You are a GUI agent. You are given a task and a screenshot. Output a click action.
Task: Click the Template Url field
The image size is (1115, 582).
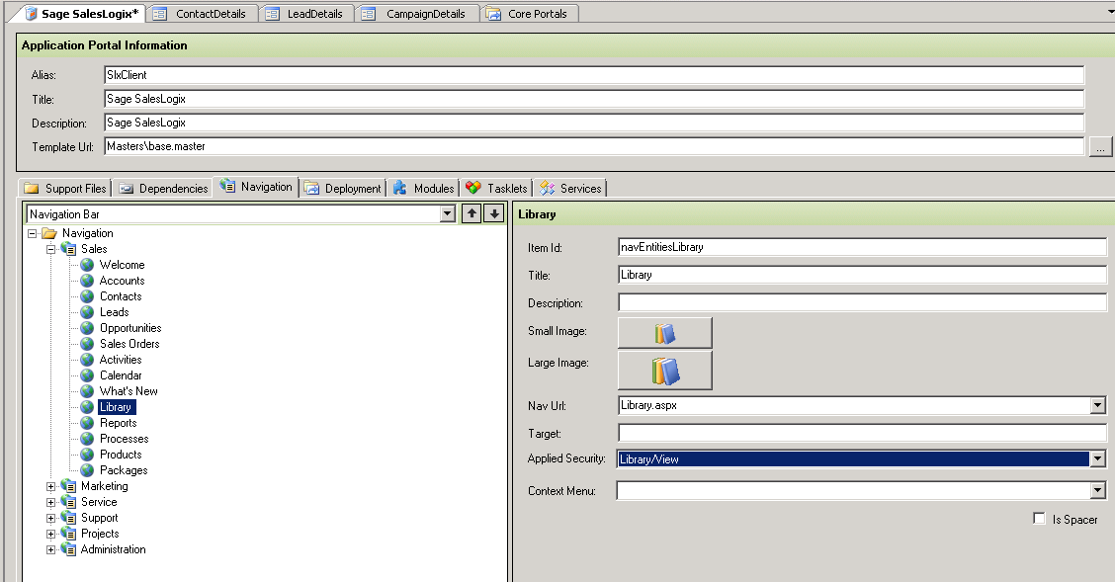click(594, 146)
